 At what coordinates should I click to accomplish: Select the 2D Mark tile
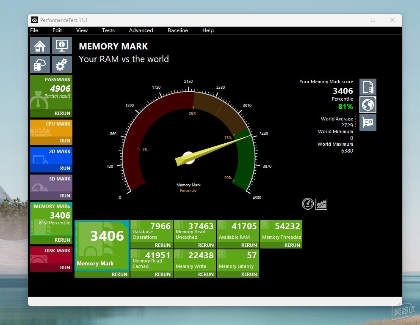[51, 156]
